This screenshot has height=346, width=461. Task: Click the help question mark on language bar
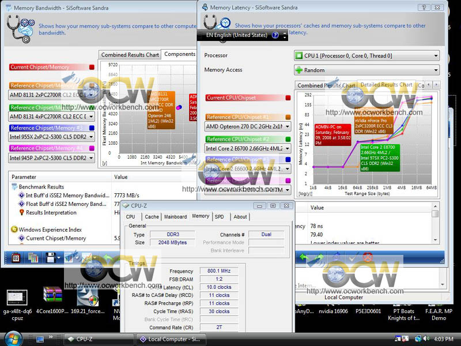(x=275, y=35)
